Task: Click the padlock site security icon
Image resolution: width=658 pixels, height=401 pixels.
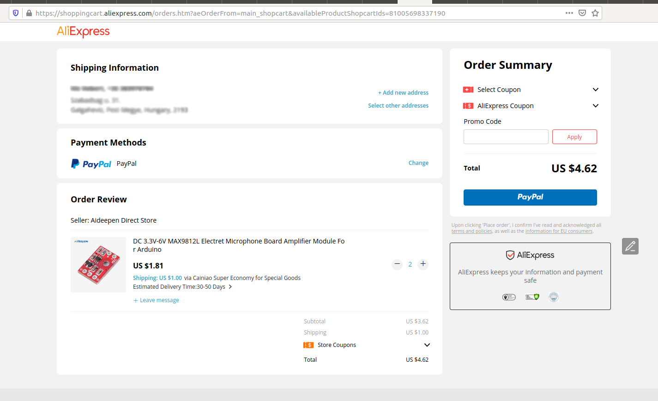Action: click(29, 13)
